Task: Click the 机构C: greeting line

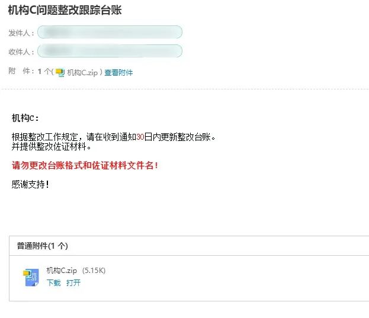Action: click(25, 118)
